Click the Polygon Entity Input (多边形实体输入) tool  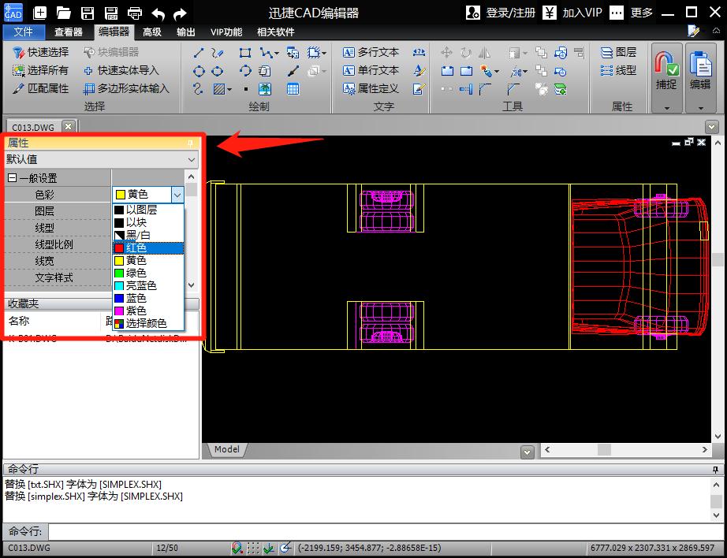tap(126, 88)
